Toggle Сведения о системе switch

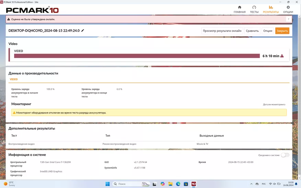point(285,155)
